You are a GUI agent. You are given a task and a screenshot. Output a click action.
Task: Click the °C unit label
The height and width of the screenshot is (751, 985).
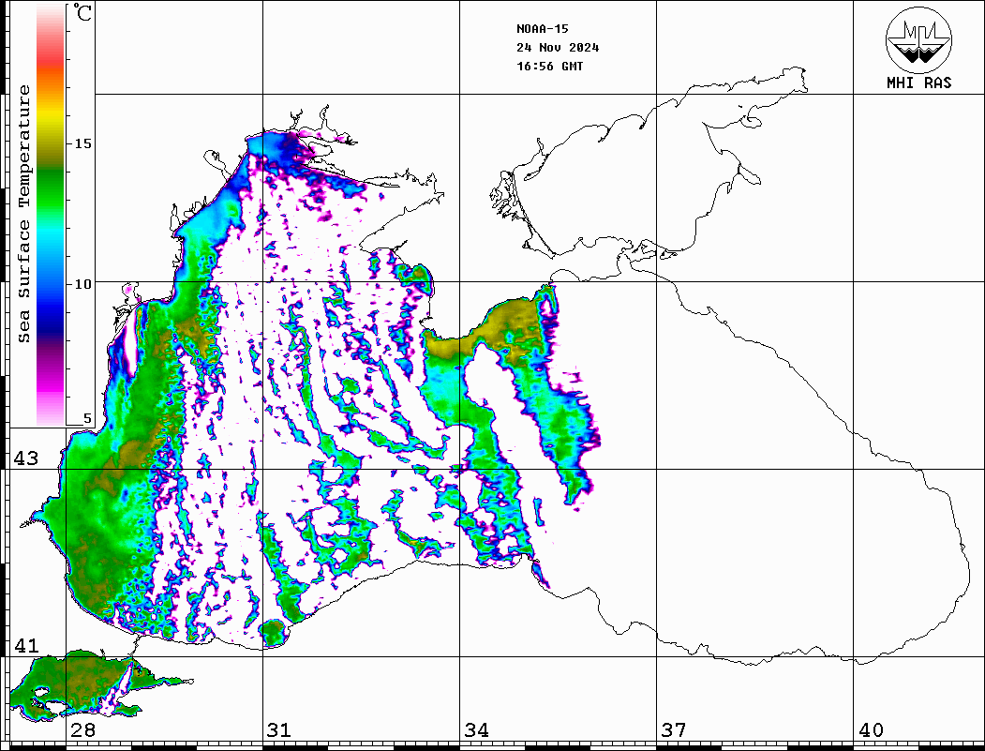point(82,12)
